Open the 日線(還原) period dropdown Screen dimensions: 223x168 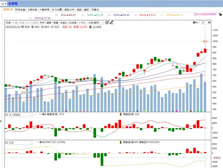(96, 23)
